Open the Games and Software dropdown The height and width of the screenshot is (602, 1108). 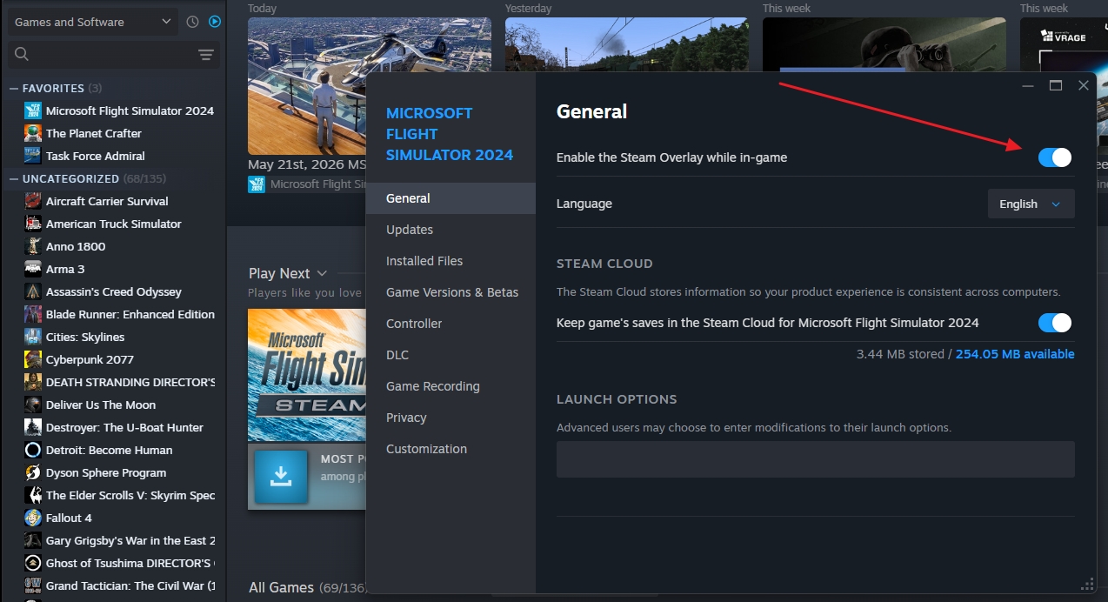pyautogui.click(x=93, y=22)
